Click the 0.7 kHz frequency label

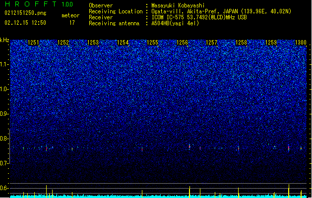coord(4,163)
